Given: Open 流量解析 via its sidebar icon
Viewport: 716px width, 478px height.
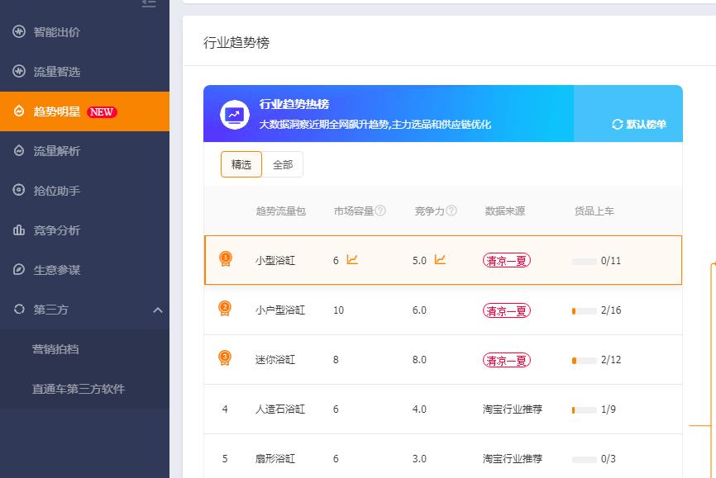Looking at the screenshot, I should [x=19, y=151].
